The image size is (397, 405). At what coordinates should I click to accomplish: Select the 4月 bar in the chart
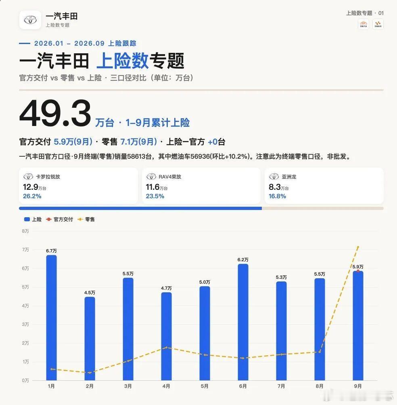pos(166,336)
